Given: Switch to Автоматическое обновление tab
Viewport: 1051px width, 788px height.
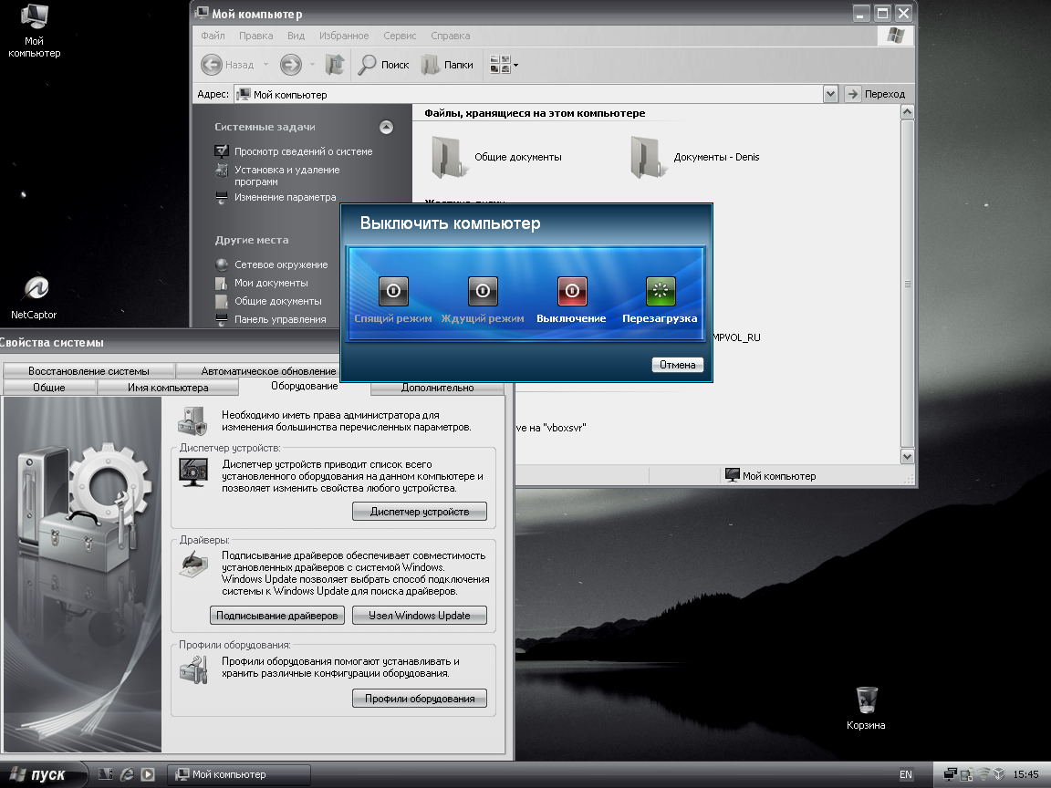Looking at the screenshot, I should (268, 370).
